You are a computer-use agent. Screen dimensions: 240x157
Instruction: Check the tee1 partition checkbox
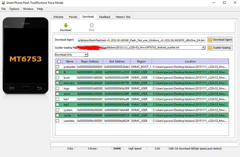58,99
